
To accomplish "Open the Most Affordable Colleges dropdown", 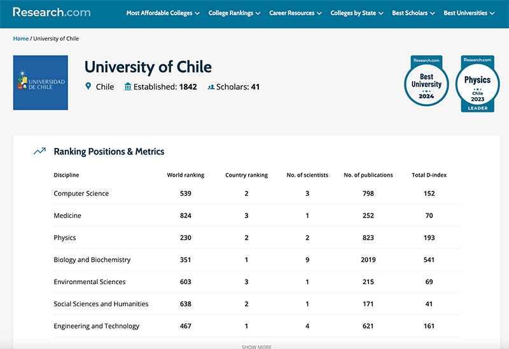I will click(163, 13).
